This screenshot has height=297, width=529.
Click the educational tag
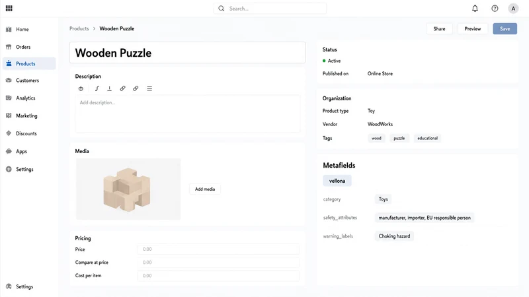click(427, 138)
